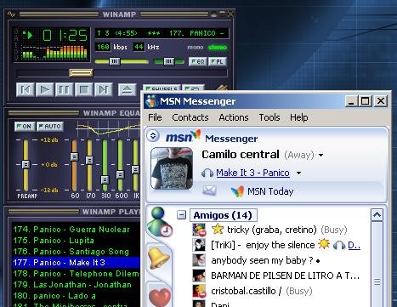Select contact [TriKi] - enjoy the silence
Viewport: 397px width, 307px height.
click(x=263, y=245)
